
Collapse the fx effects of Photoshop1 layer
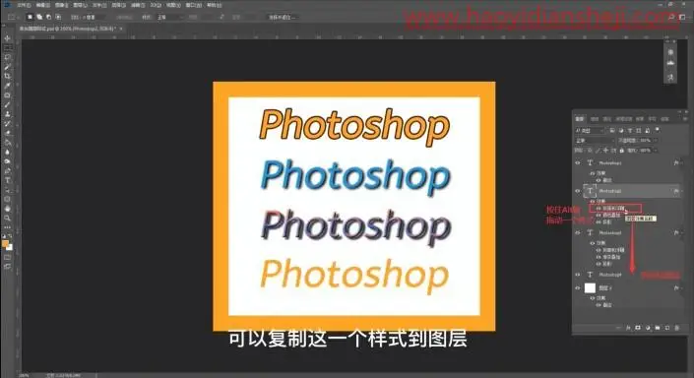click(x=682, y=162)
